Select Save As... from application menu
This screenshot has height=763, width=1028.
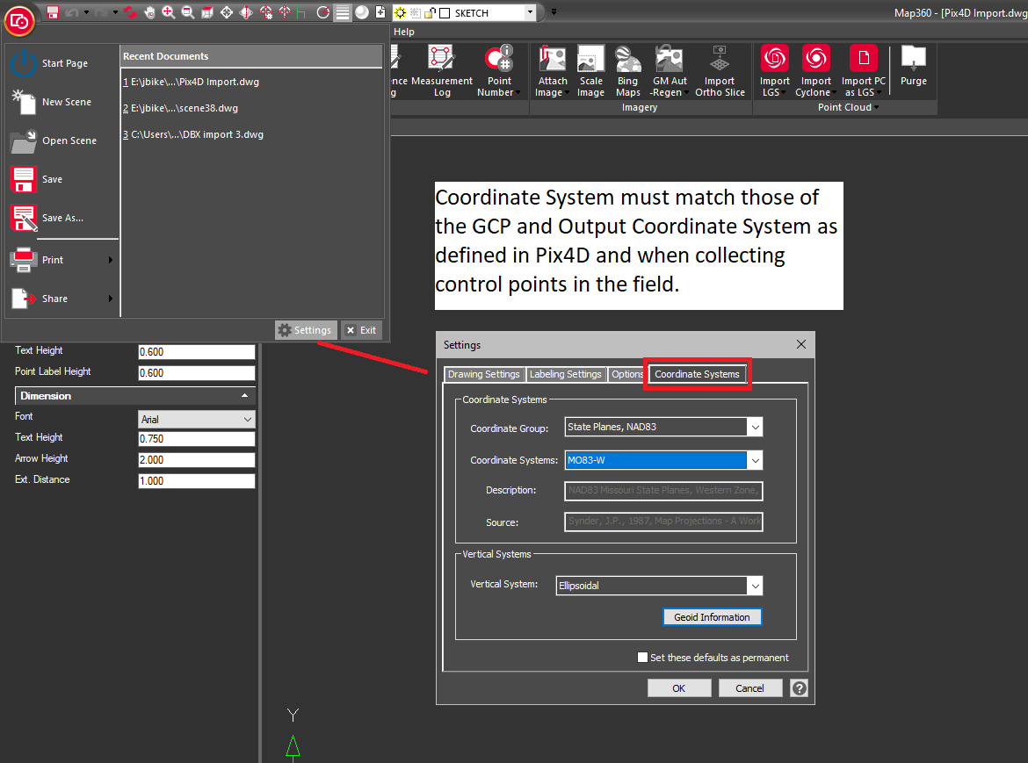62,218
